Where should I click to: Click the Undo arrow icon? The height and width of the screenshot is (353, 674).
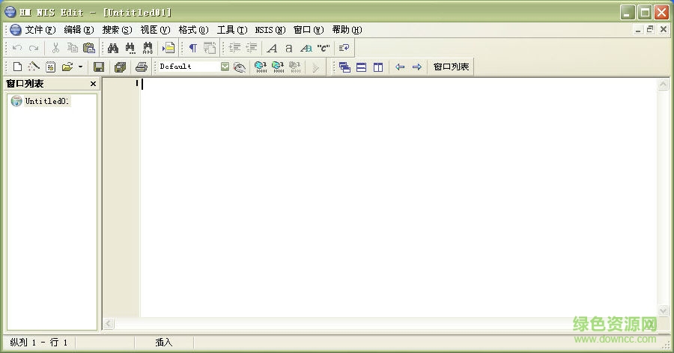point(18,48)
